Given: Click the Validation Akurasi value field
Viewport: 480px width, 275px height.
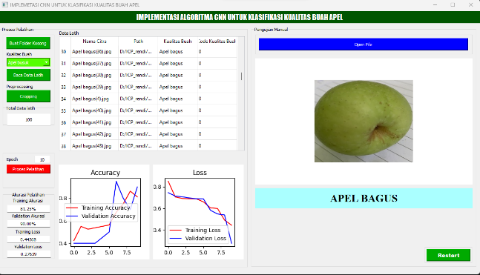Looking at the screenshot, I should (x=28, y=224).
